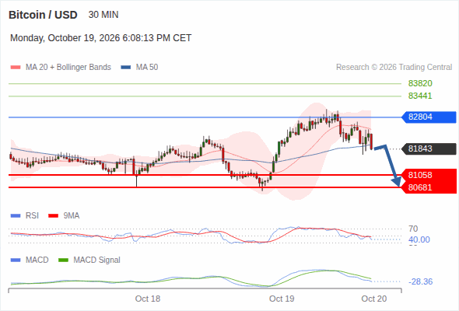
Task: Click the MA 20 + Bollinger Bands swatch
Action: [16, 68]
